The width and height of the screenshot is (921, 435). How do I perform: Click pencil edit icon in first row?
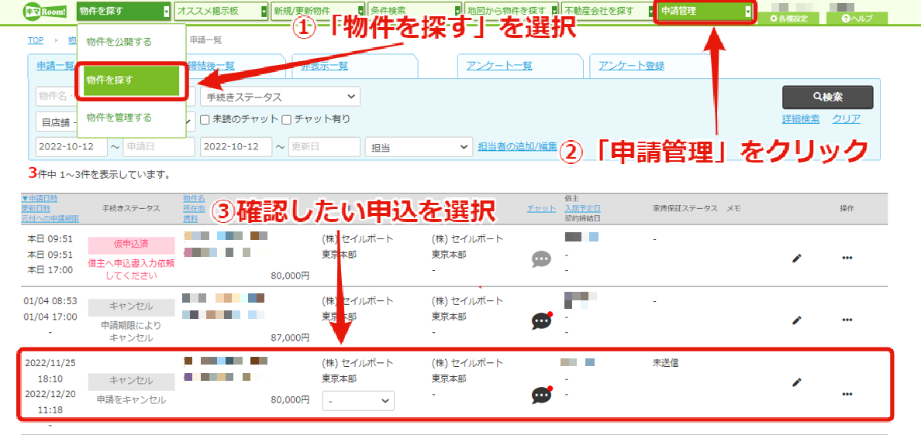coord(796,258)
